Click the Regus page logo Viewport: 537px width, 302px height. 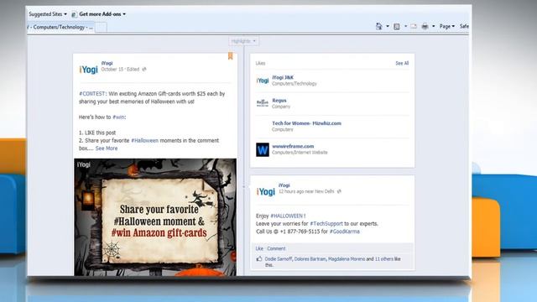[x=263, y=102]
